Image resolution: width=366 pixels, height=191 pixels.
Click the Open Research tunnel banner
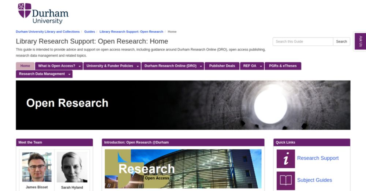tap(183, 105)
